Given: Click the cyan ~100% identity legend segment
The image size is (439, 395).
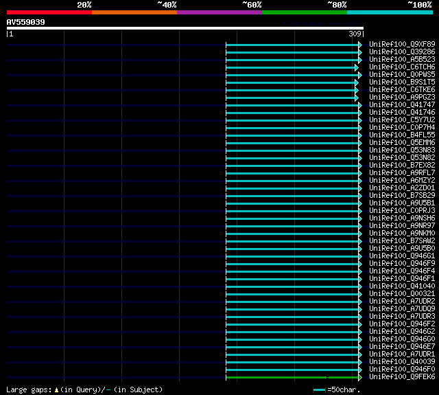Looking at the screenshot, I should tap(390, 12).
